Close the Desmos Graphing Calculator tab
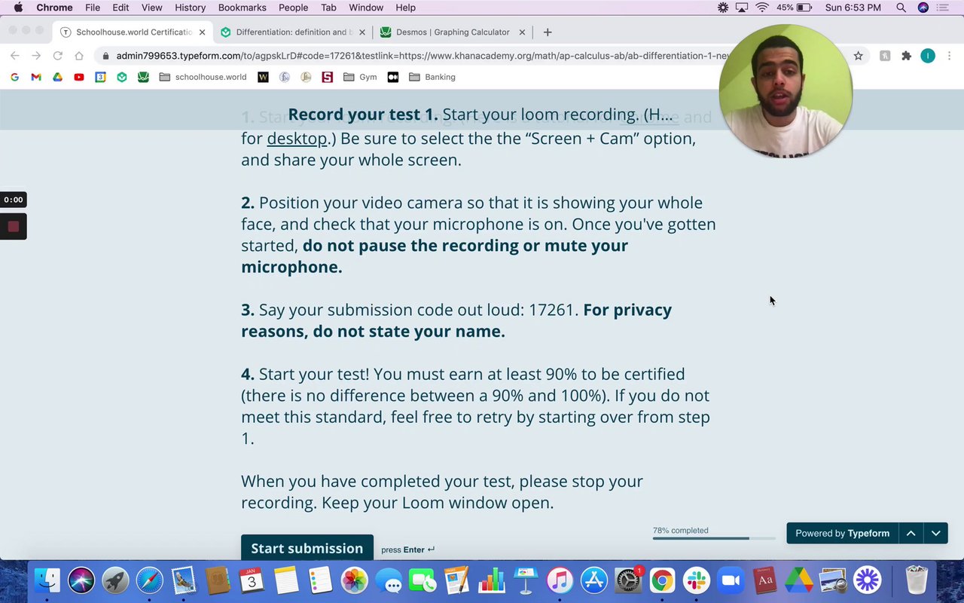964x603 pixels. pos(522,32)
